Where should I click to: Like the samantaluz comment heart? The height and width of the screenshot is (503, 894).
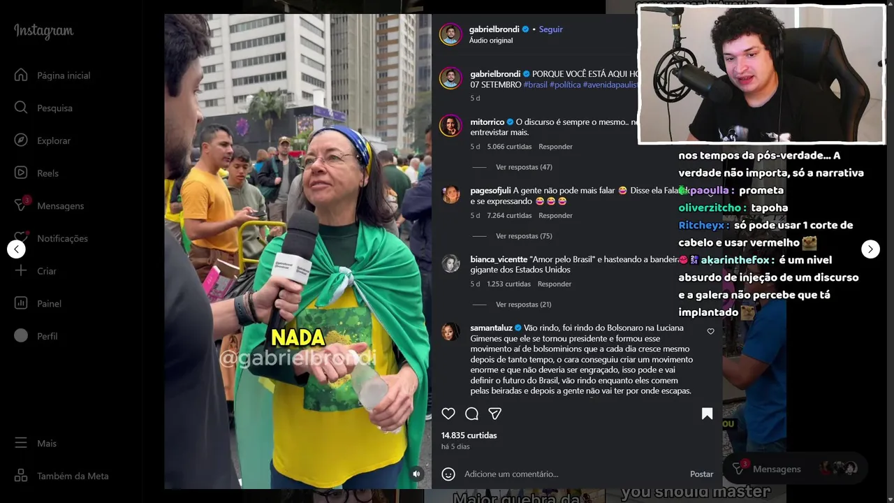pos(711,331)
